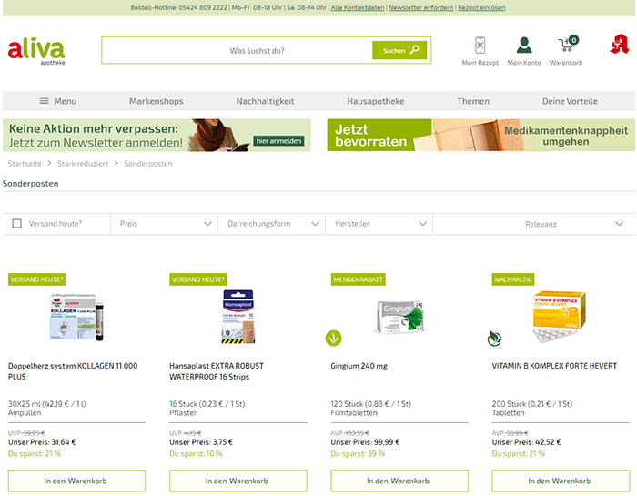The image size is (637, 496).
Task: Add Hansaplast EXTRA ROBUST to Warenkorb
Action: tap(238, 481)
